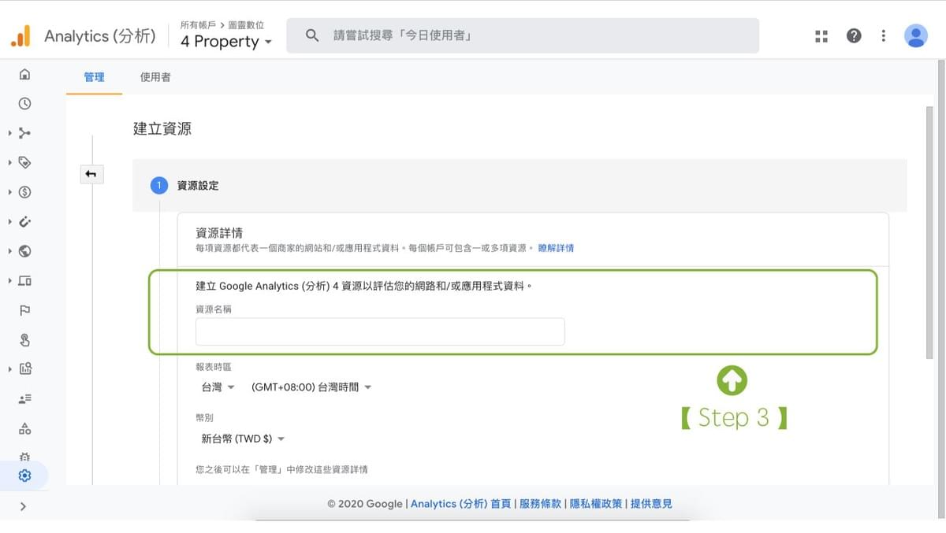Open 提供意見 footer link
Viewport: 946px width, 533px height.
pos(651,504)
